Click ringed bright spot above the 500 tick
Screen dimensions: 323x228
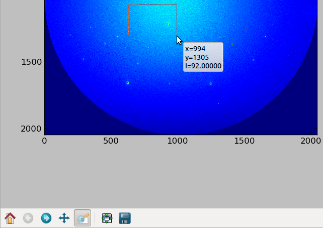[x=128, y=83]
